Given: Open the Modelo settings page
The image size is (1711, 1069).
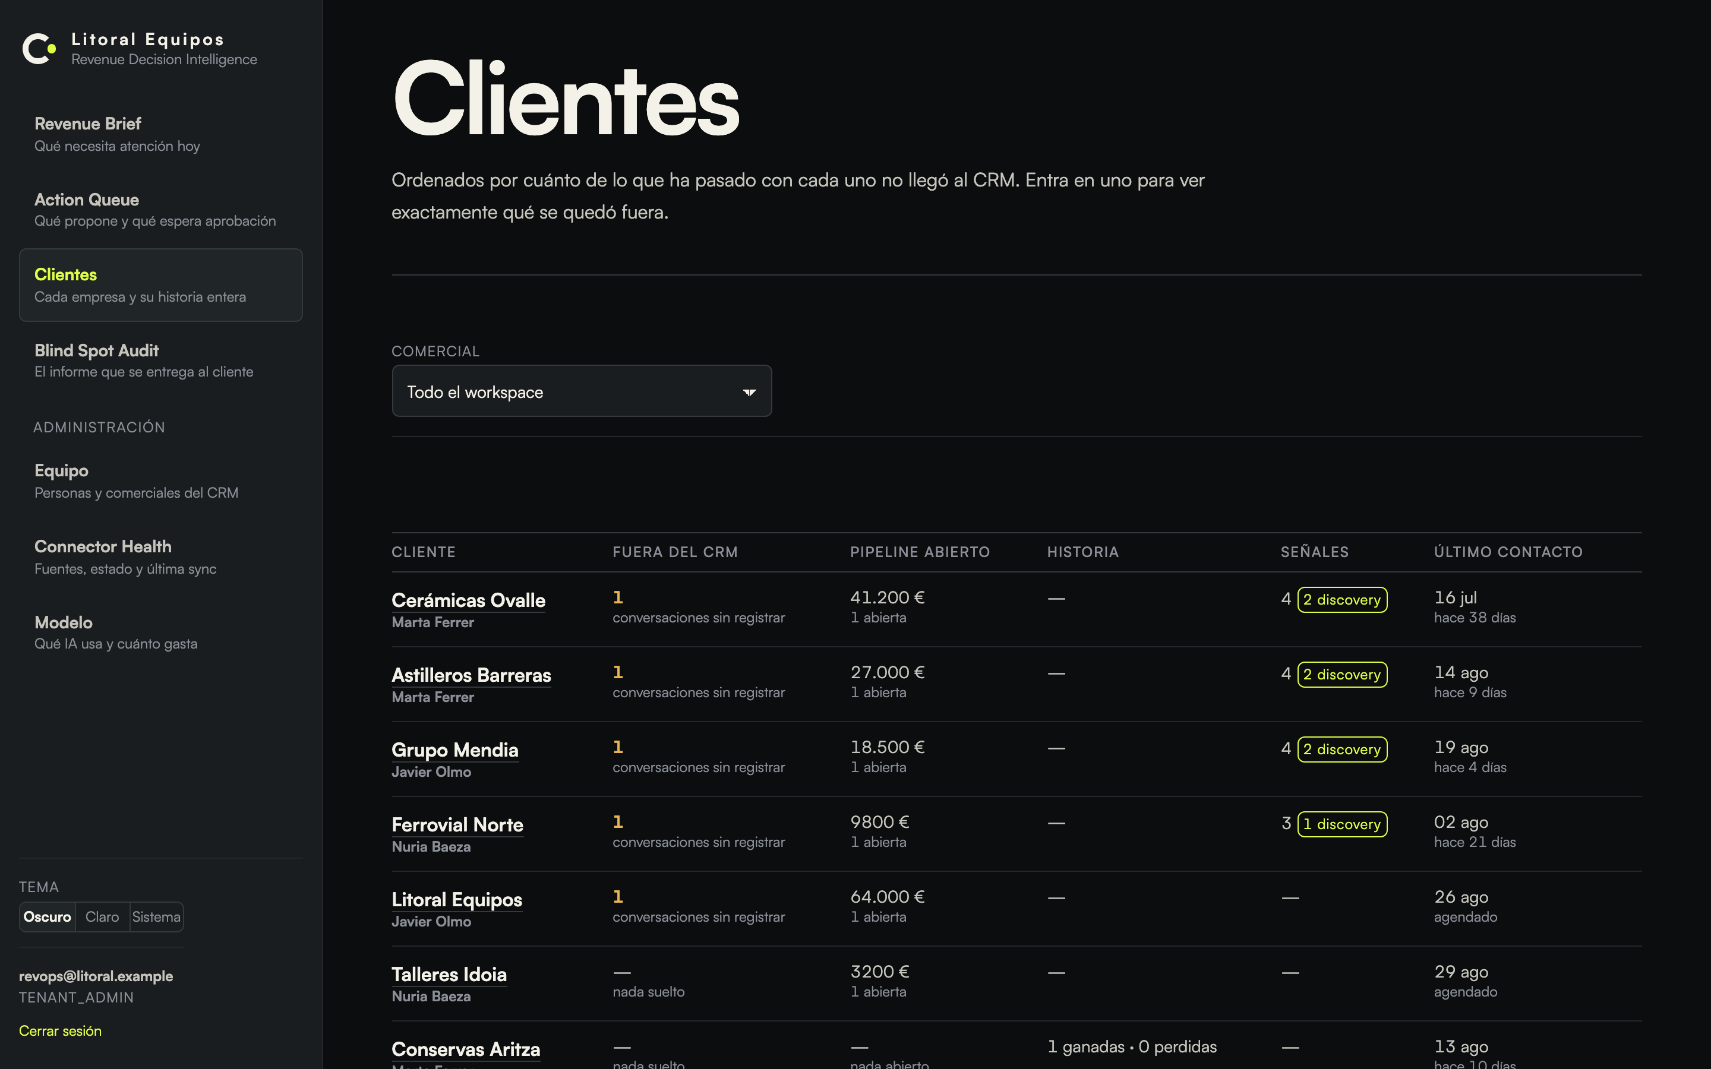Looking at the screenshot, I should 160,632.
